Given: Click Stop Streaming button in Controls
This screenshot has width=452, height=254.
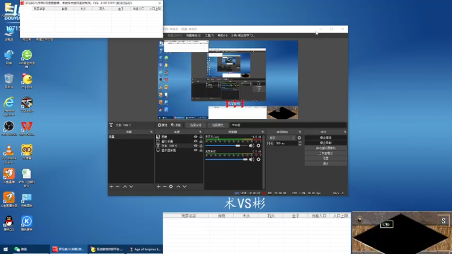Looking at the screenshot, I should 326,138.
